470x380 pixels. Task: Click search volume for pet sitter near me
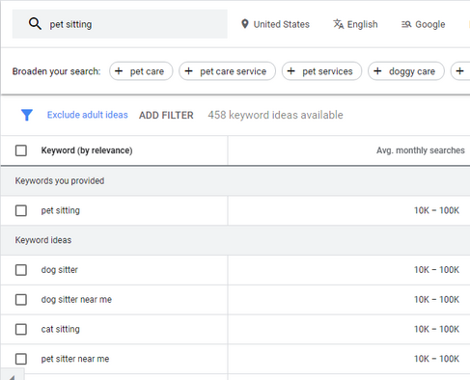tap(436, 359)
